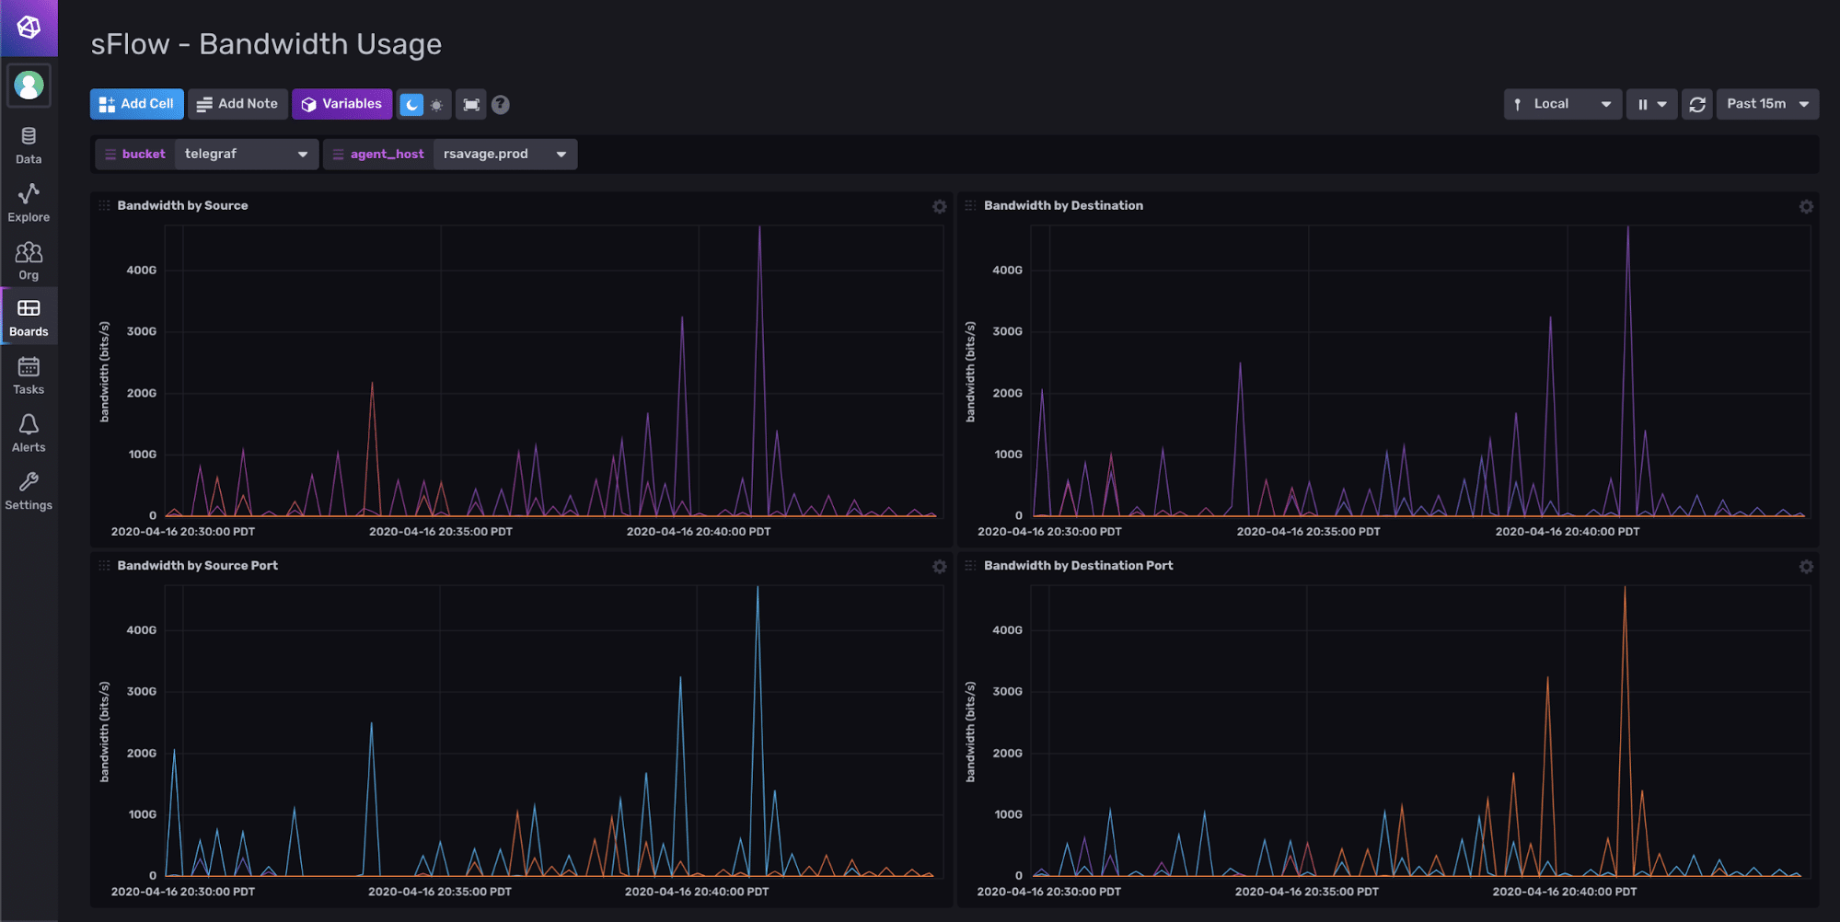Open the Local timezone selector
The image size is (1840, 922).
[x=1562, y=104]
